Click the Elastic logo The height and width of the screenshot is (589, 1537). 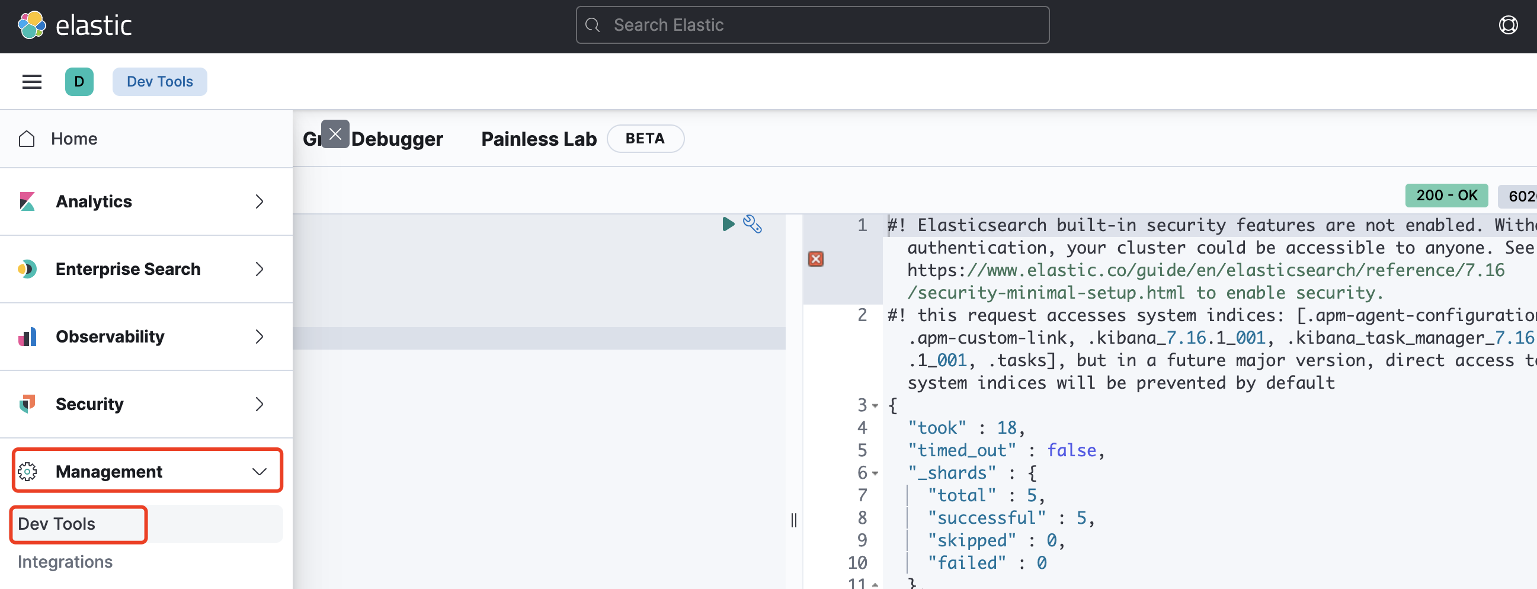click(75, 25)
